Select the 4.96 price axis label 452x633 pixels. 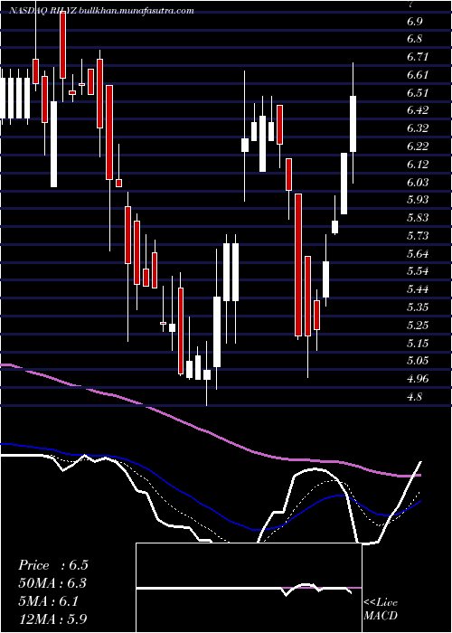(417, 379)
